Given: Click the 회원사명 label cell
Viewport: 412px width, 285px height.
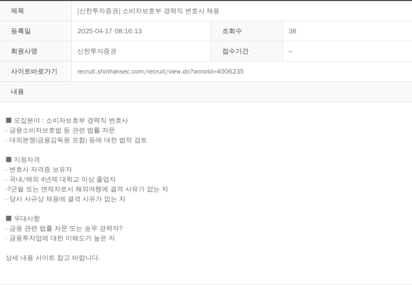Looking at the screenshot, I should (x=36, y=51).
